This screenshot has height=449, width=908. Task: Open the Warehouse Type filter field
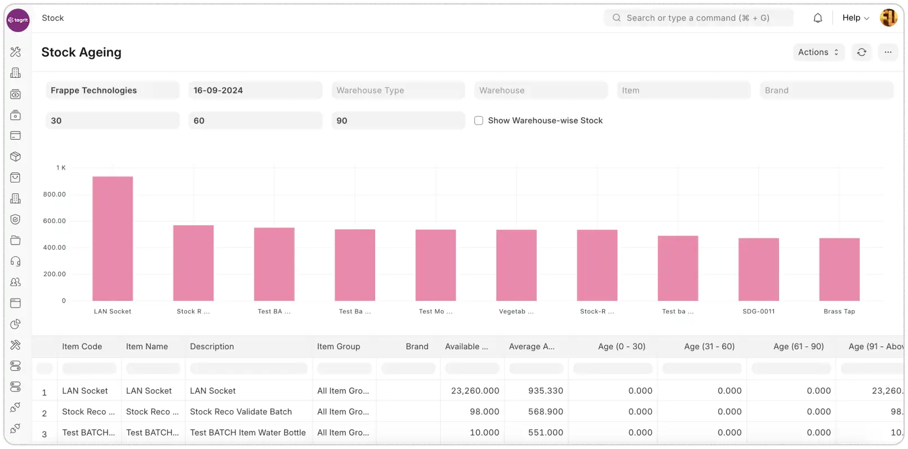[398, 90]
